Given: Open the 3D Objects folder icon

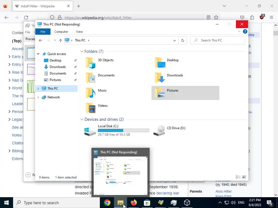Looking at the screenshot, I should [x=91, y=63].
